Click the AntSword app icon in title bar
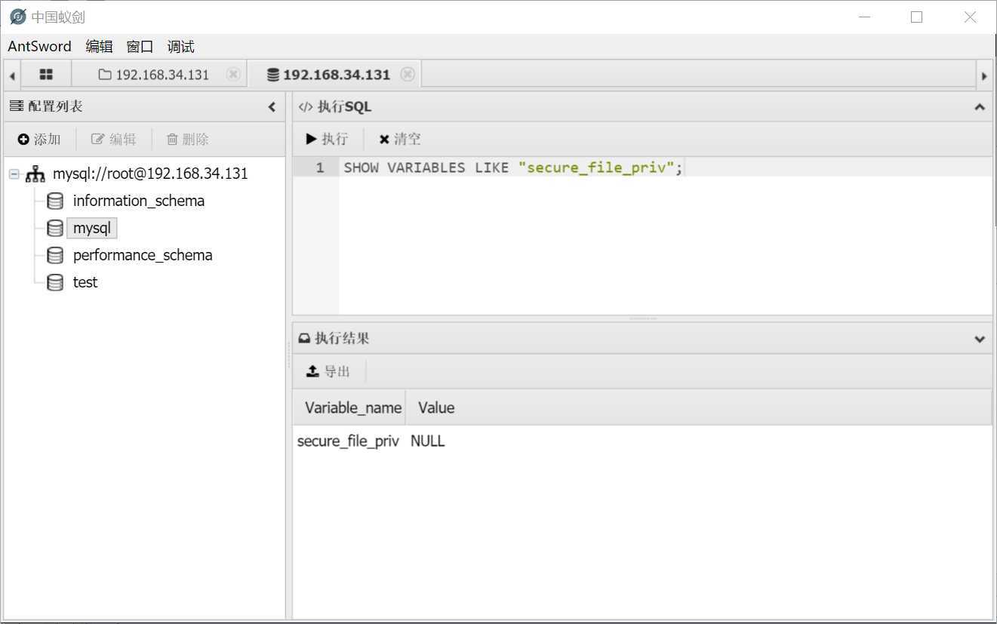The height and width of the screenshot is (624, 997). pyautogui.click(x=17, y=17)
